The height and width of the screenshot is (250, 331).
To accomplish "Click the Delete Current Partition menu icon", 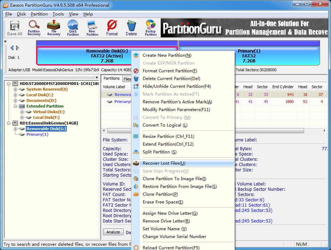I will pos(136,79).
